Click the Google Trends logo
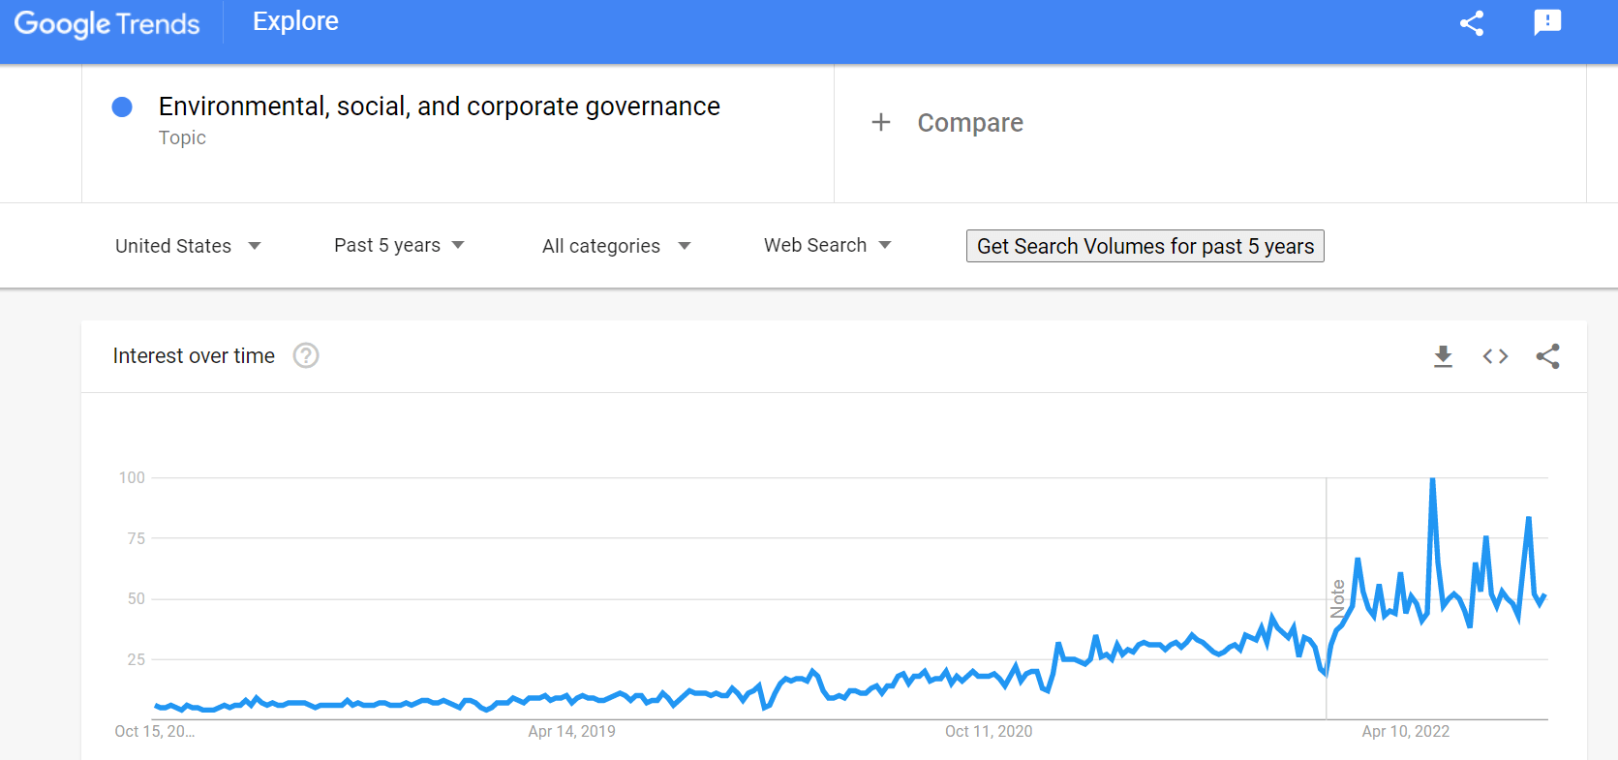This screenshot has width=1618, height=760. pos(107,23)
